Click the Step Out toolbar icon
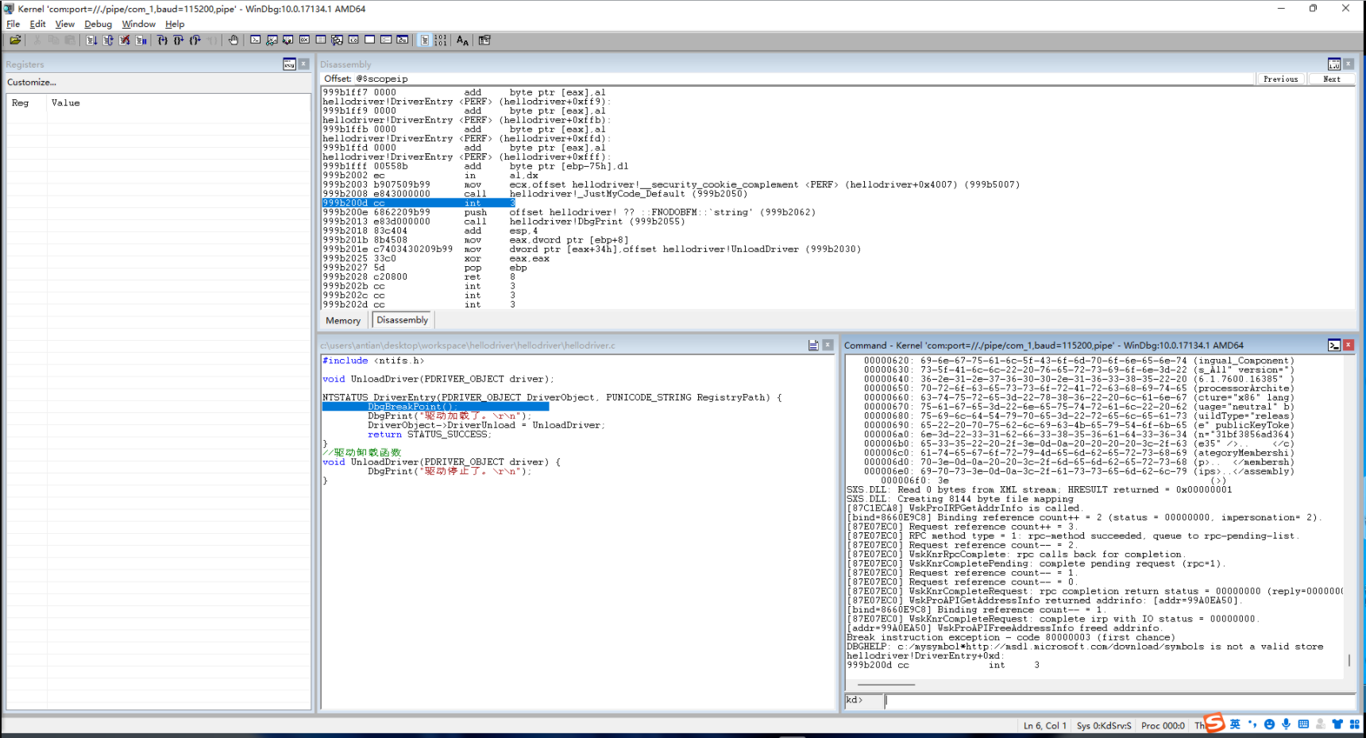1366x738 pixels. 195,40
